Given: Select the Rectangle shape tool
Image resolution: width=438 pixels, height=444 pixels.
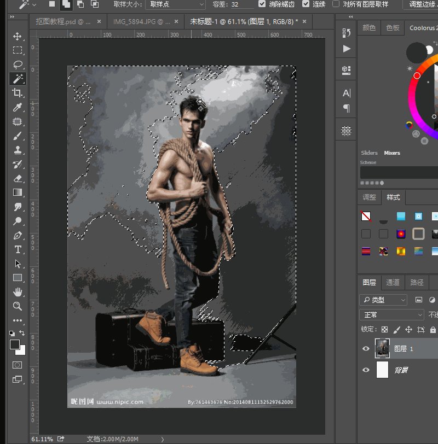Looking at the screenshot, I should [x=18, y=278].
